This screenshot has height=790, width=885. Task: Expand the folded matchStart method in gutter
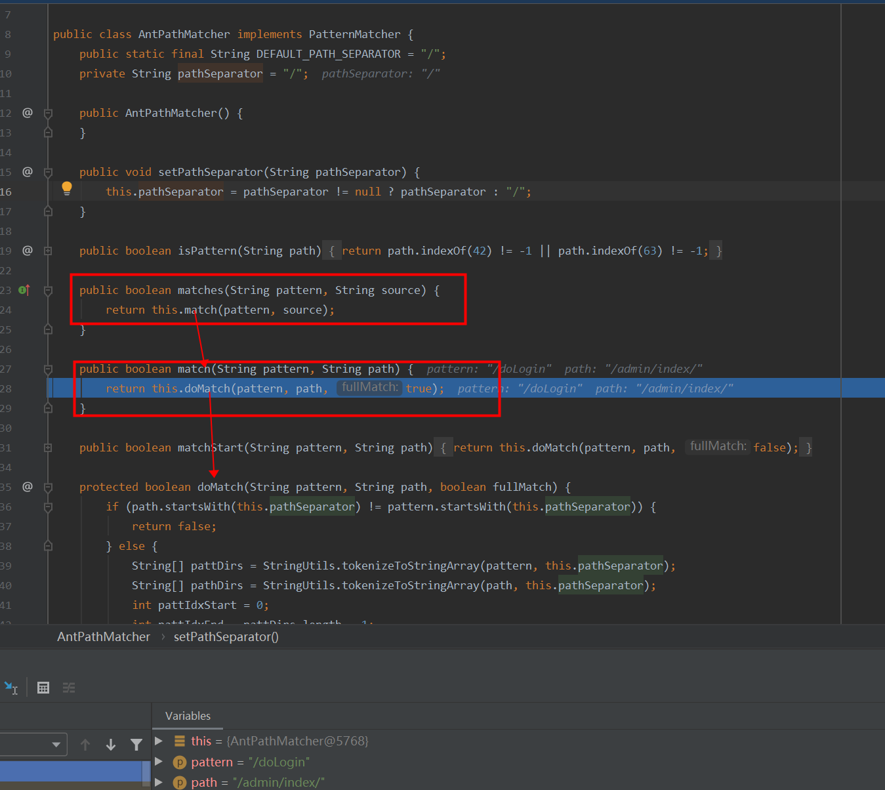[48, 447]
